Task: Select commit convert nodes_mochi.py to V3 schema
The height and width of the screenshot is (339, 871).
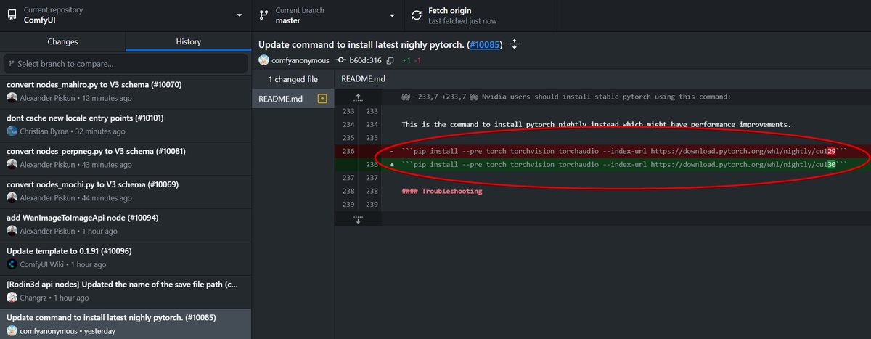Action: (x=126, y=191)
